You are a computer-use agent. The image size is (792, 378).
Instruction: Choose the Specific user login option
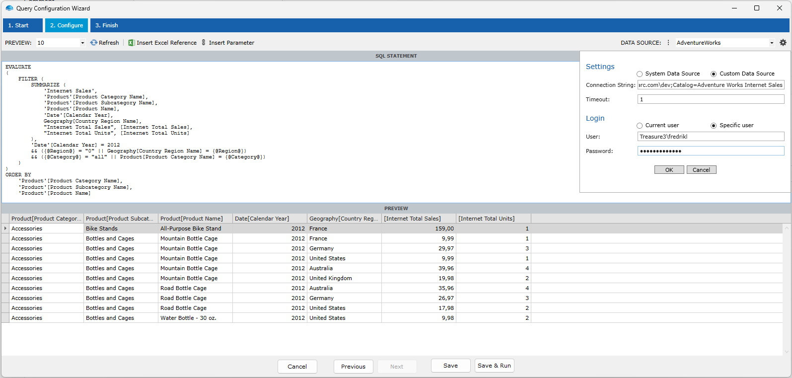714,126
